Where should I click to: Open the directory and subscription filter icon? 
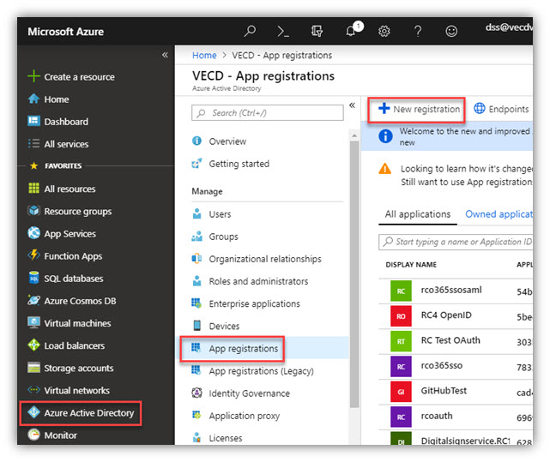[317, 31]
